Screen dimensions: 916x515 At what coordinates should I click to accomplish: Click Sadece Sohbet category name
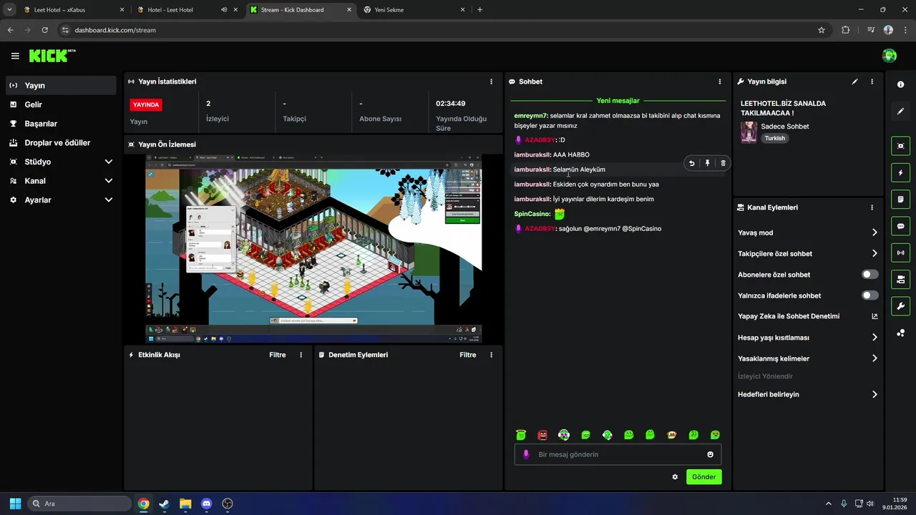[x=785, y=127]
